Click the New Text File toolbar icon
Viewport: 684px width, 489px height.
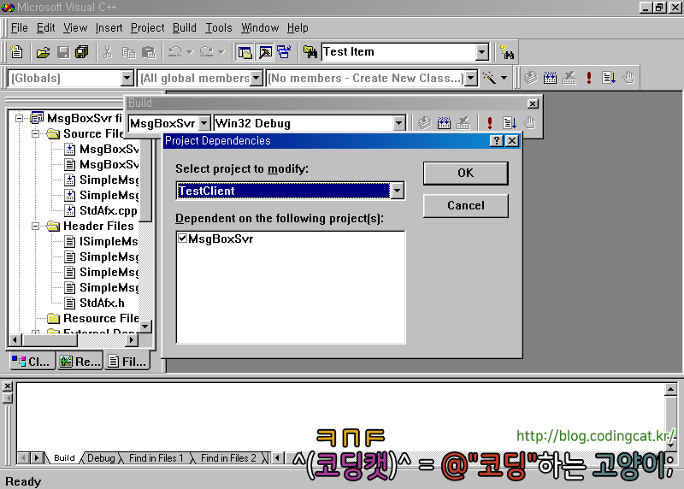click(x=16, y=52)
